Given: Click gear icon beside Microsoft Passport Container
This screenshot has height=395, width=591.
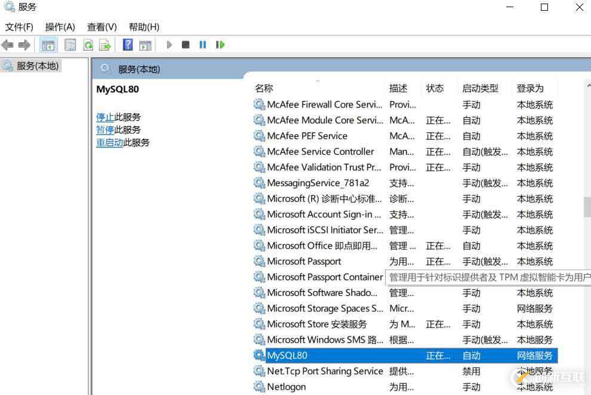Looking at the screenshot, I should tap(259, 277).
